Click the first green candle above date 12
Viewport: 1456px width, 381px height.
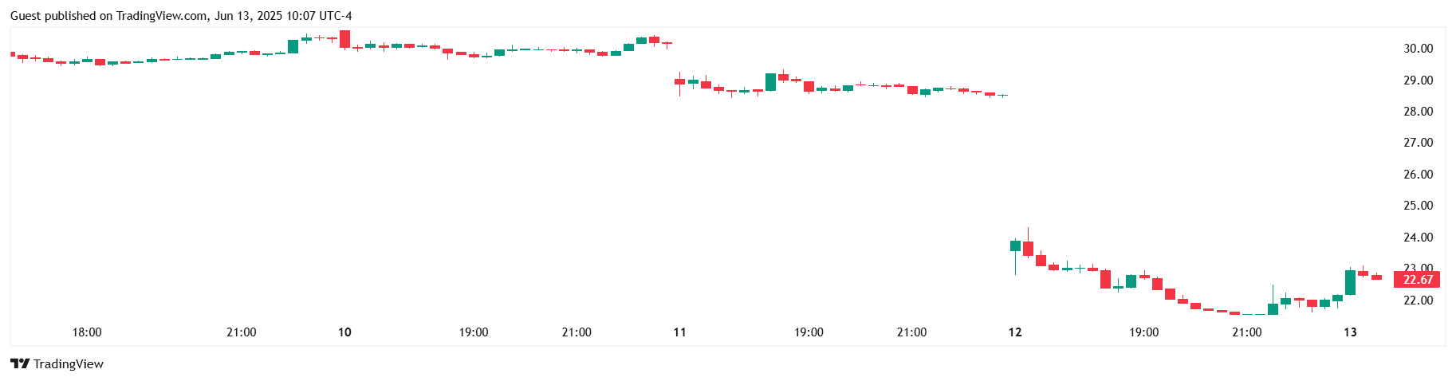1015,245
